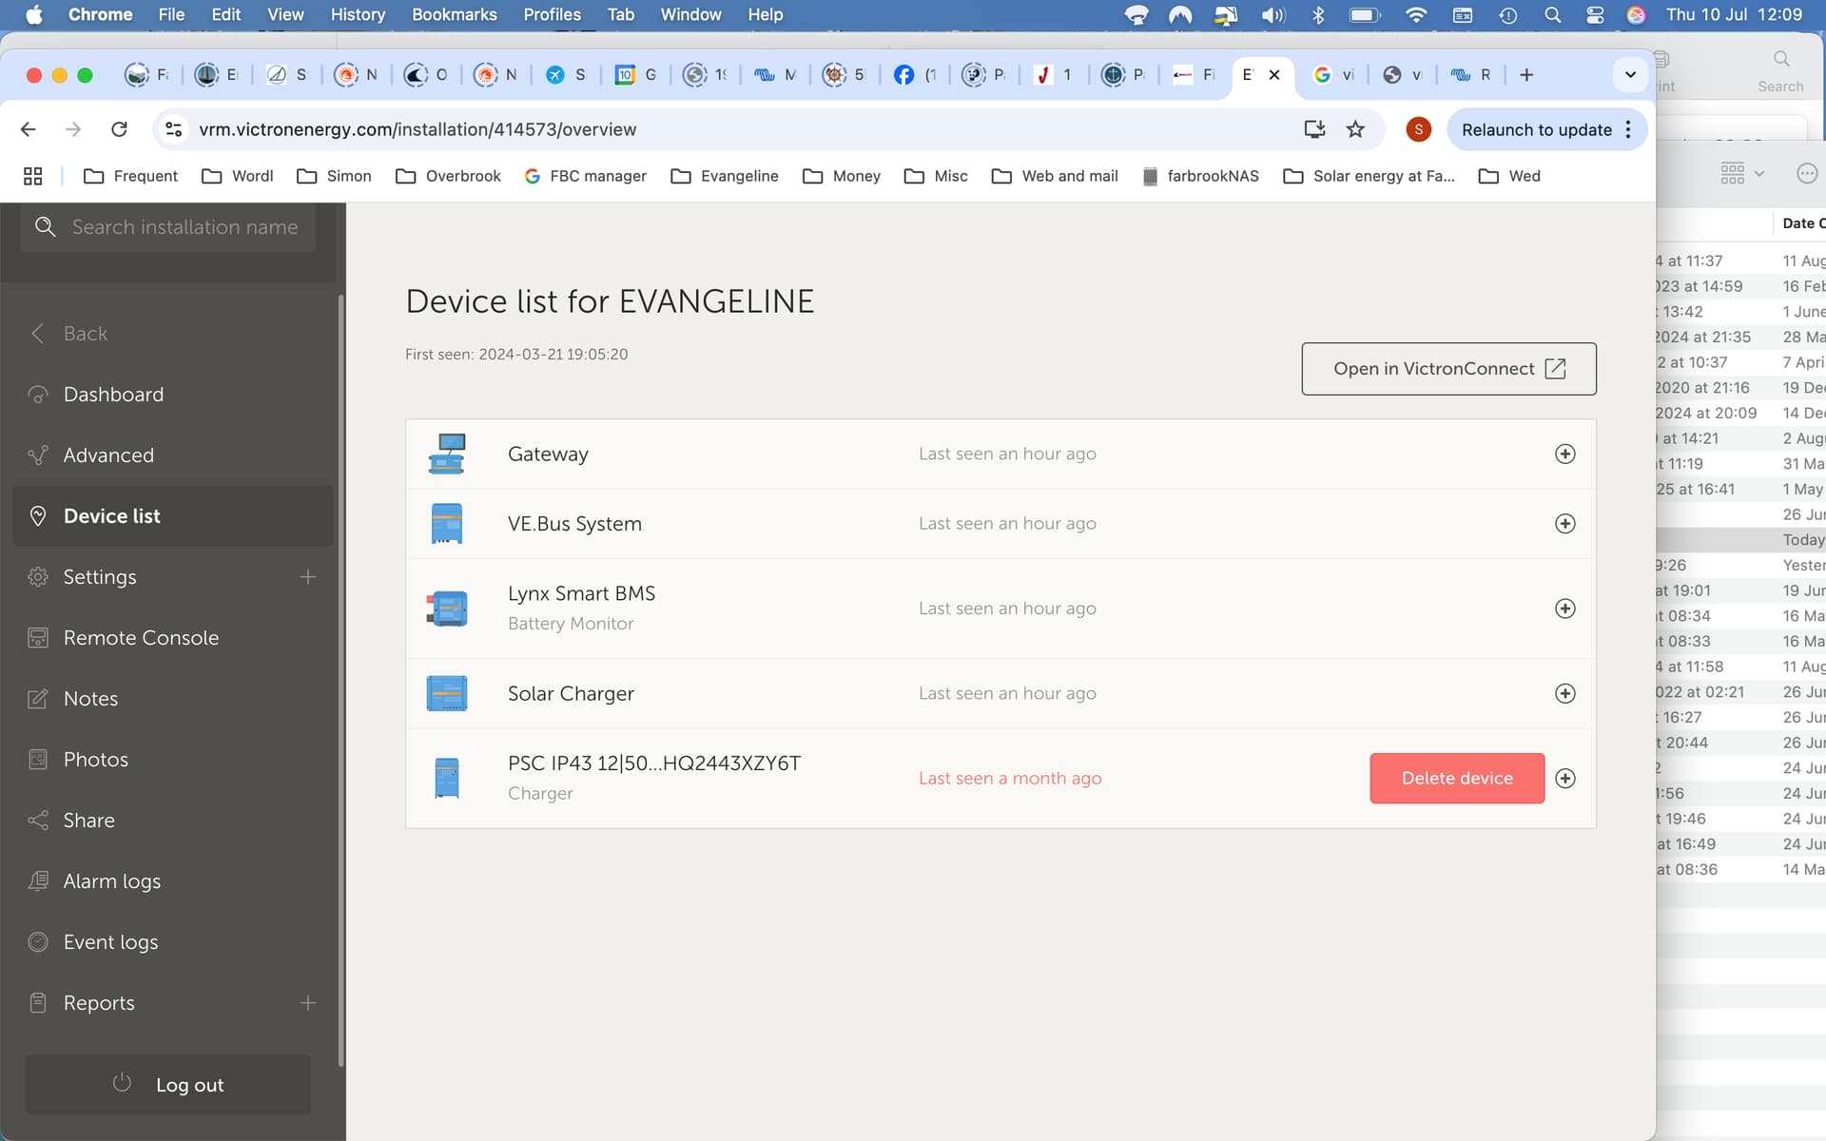
Task: Click the sidebar scrollbar
Action: point(340,680)
